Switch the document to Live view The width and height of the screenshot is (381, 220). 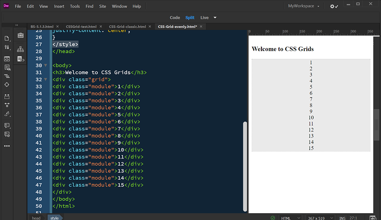pos(204,17)
